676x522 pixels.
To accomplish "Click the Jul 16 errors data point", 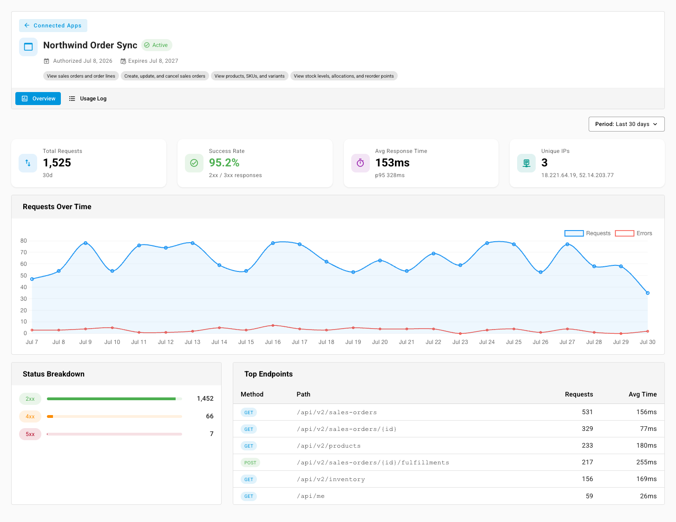I will 273,325.
